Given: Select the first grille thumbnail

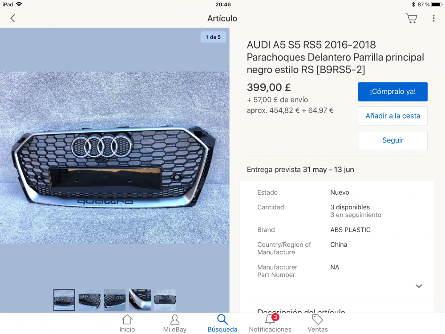Looking at the screenshot, I should [x=65, y=300].
